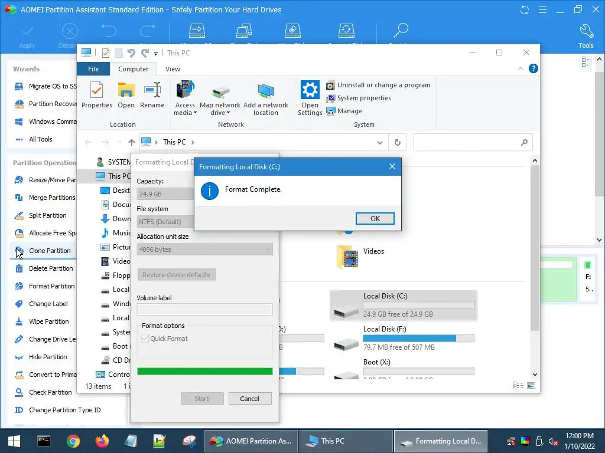Click the Properties ribbon icon
605x453 pixels.
96,95
